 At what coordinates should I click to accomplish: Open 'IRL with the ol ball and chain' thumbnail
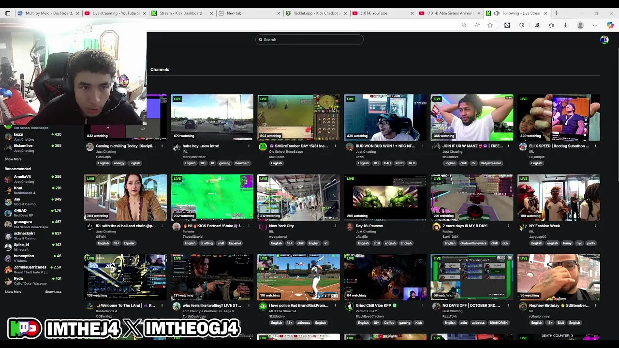pos(125,197)
